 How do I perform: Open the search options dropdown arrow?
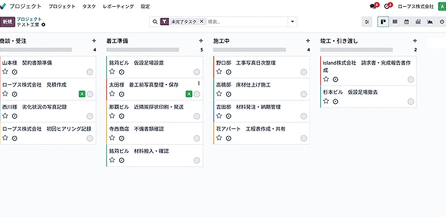point(292,22)
